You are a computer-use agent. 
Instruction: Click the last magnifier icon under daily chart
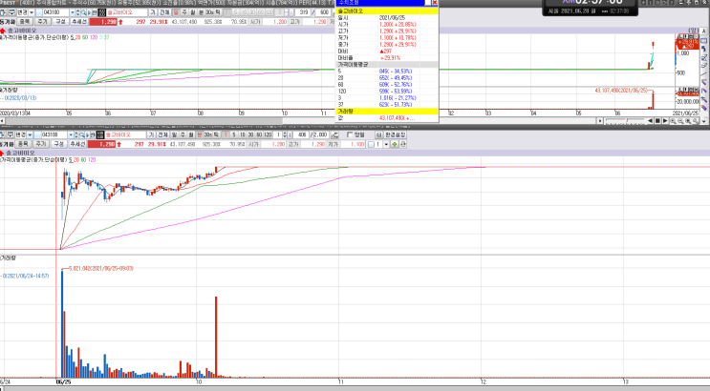[x=696, y=121]
